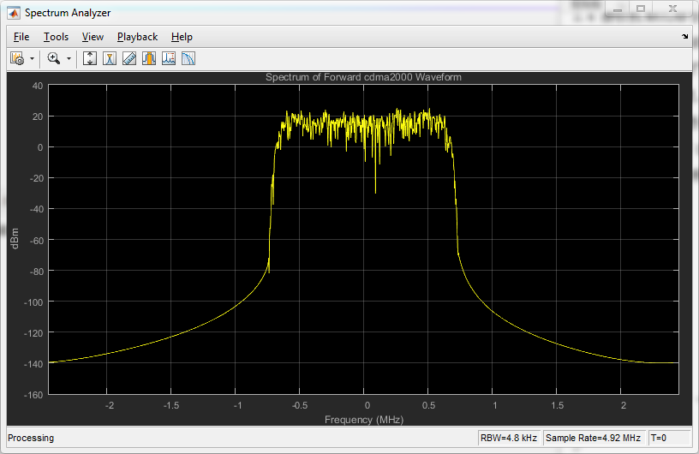
Task: Click the dock arrow at menu bar right
Action: coord(684,37)
